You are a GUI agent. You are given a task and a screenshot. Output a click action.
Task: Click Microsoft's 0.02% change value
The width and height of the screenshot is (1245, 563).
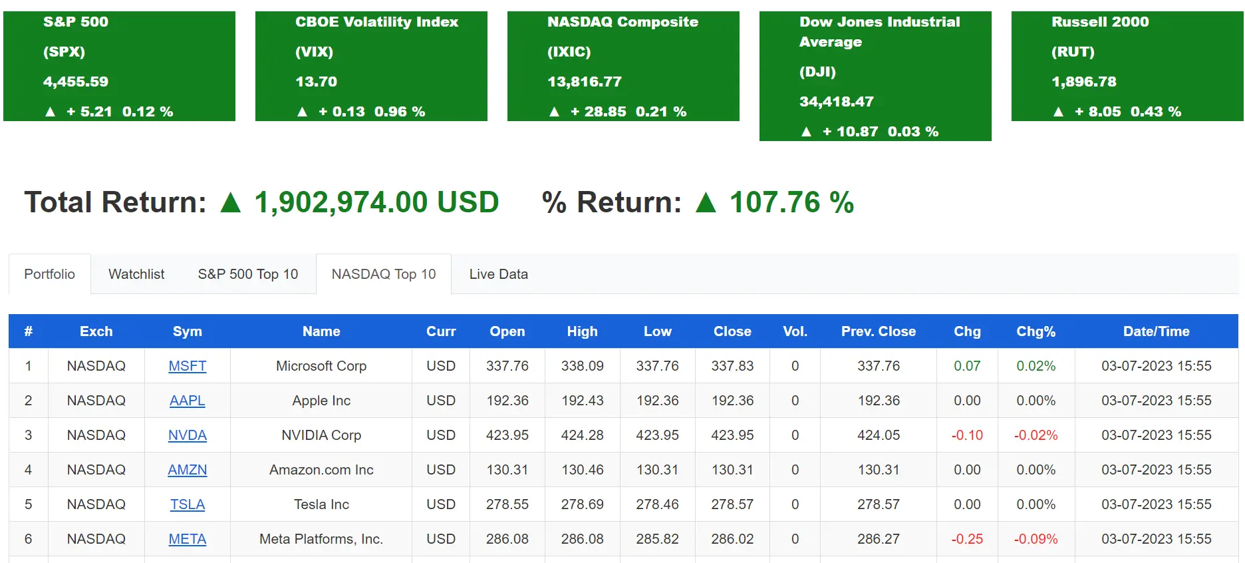tap(1036, 366)
